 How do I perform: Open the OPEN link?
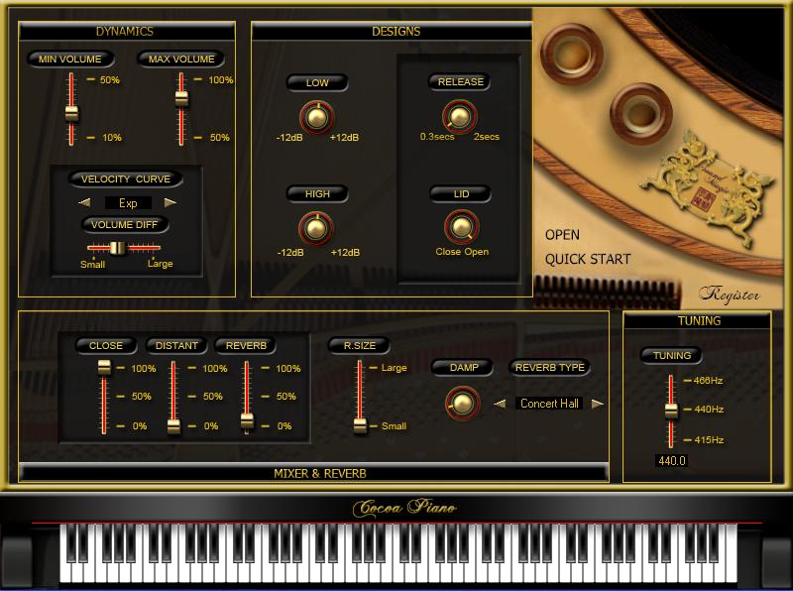[x=562, y=235]
